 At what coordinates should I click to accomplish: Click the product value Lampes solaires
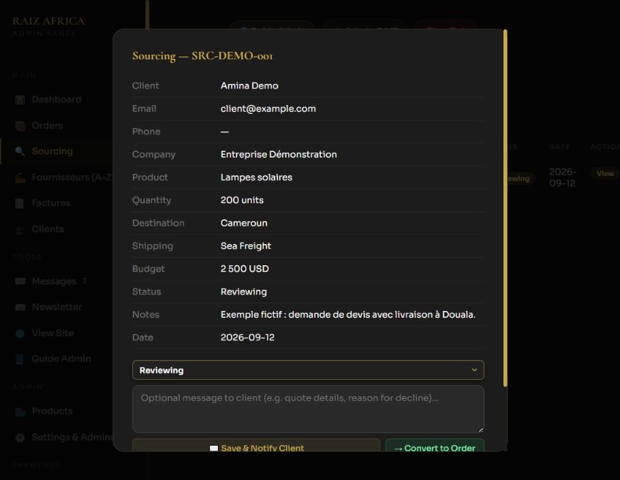[256, 177]
